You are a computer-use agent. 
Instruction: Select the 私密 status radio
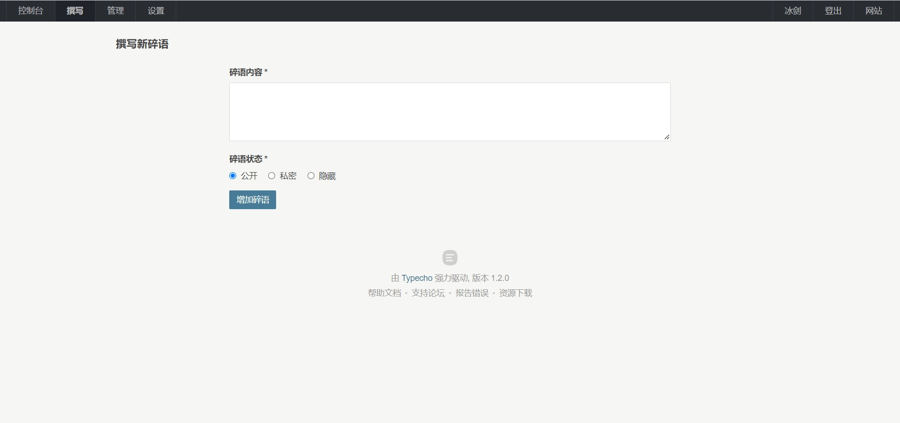(271, 176)
